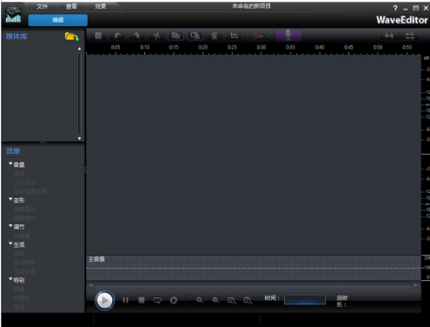The width and height of the screenshot is (430, 327).
Task: Collapse the 生成 effects group
Action: pos(10,244)
